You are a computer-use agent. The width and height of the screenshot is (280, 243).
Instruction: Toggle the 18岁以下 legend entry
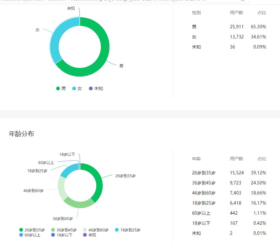pos(61,235)
